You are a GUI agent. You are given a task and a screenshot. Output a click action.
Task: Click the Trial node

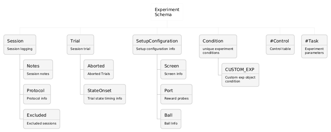[80, 45]
